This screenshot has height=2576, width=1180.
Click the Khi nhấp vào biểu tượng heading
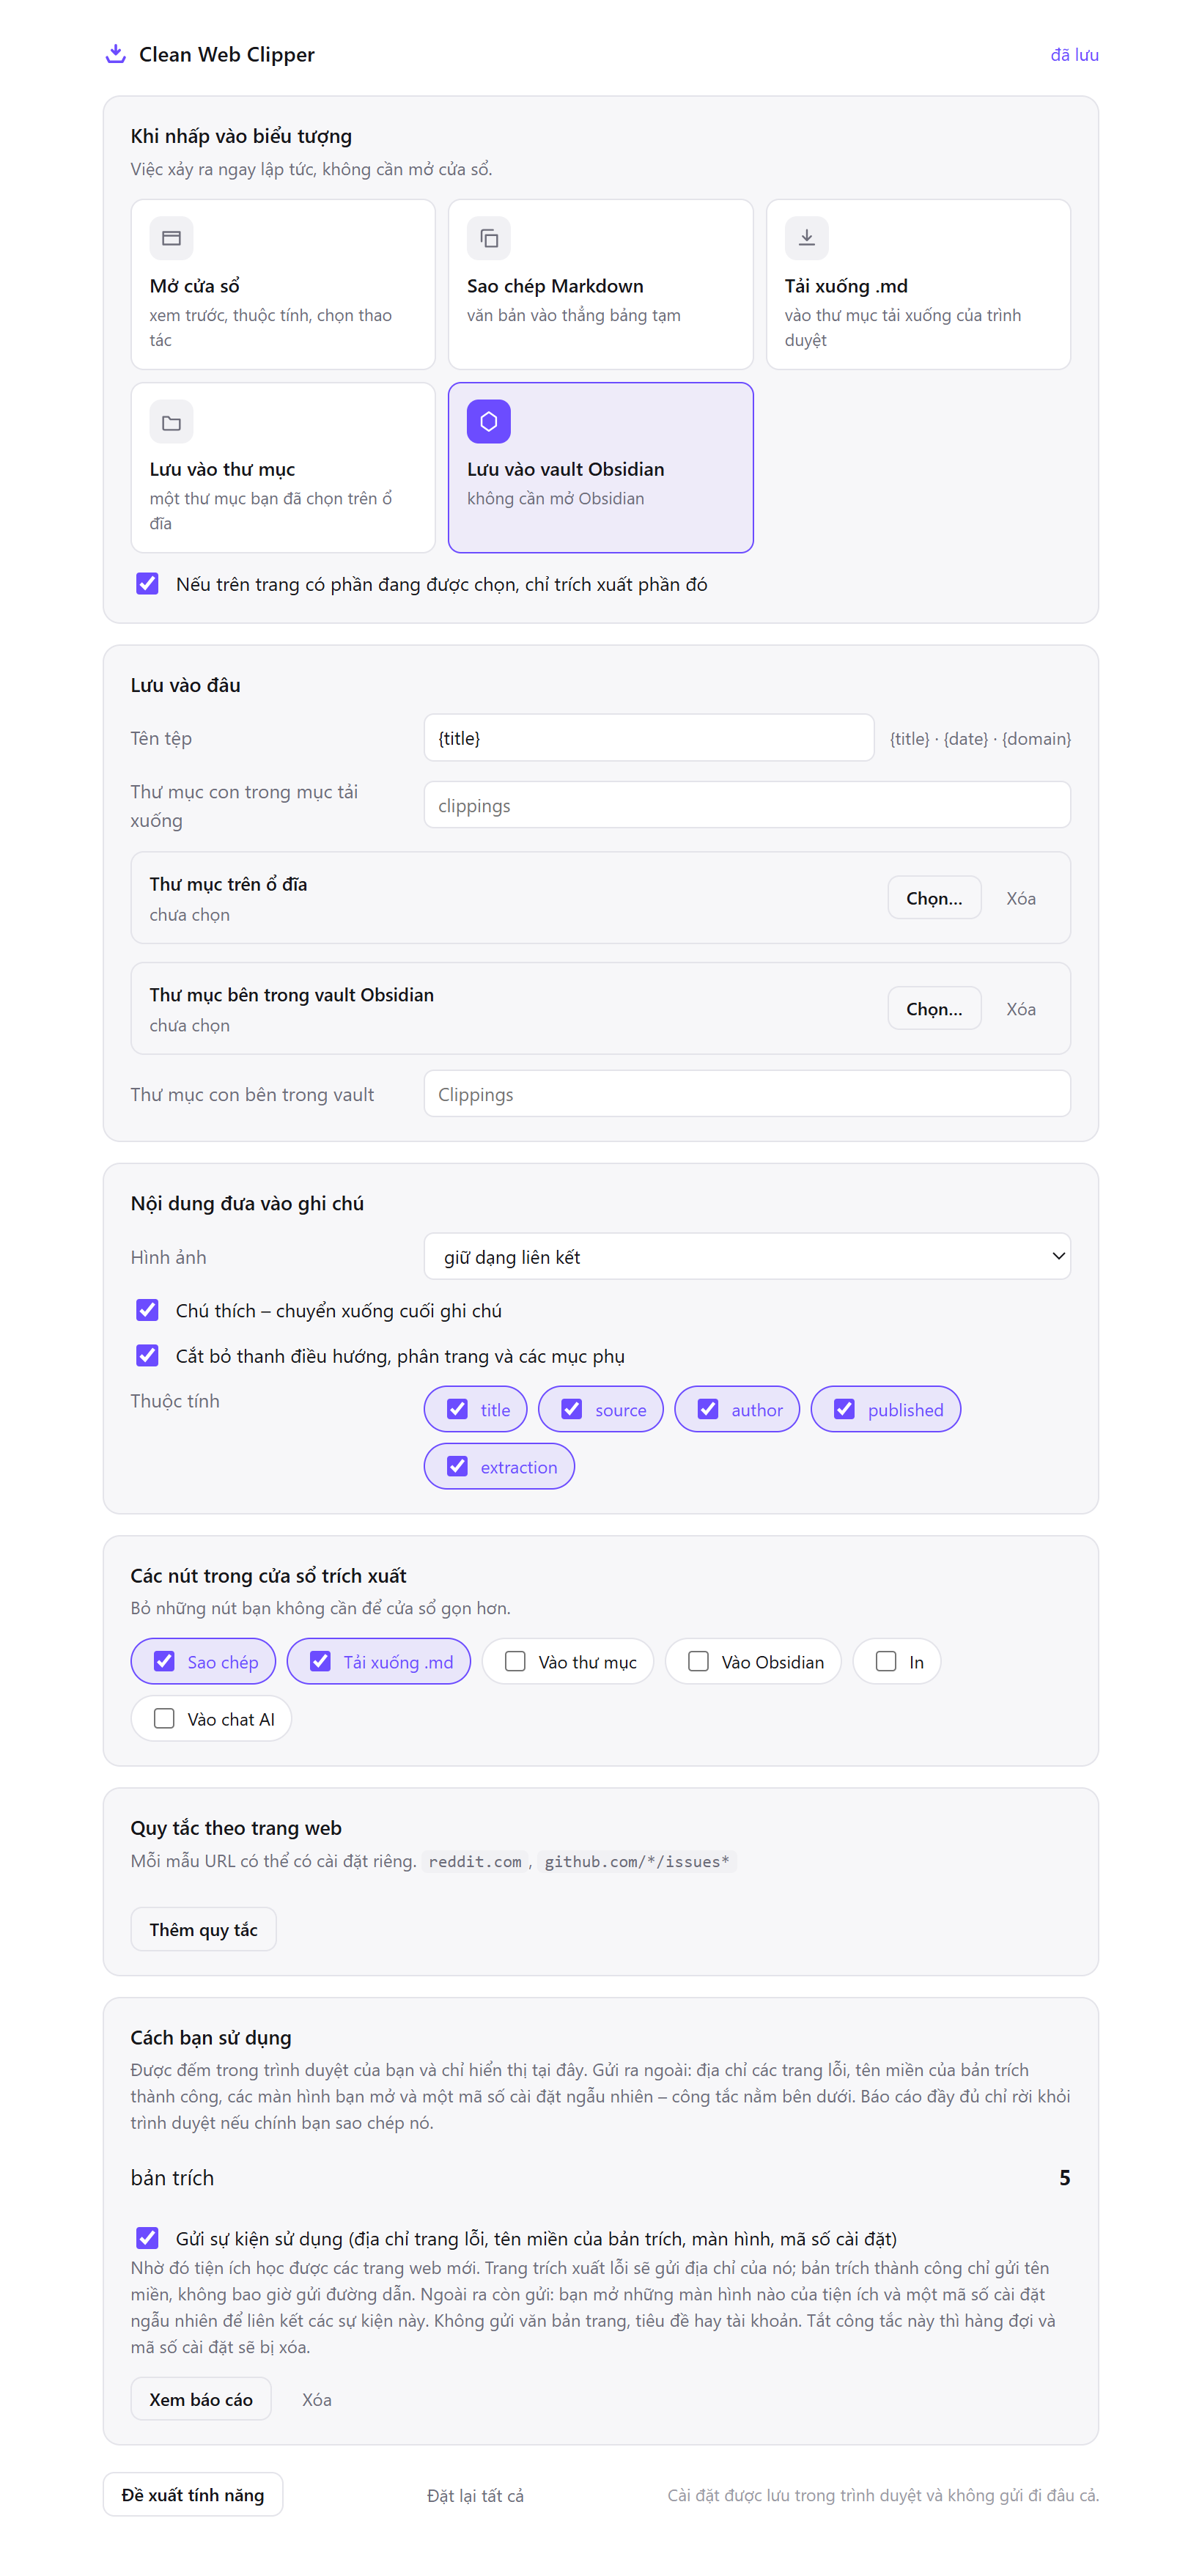click(x=241, y=136)
